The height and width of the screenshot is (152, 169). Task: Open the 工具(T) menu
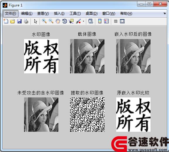coord(75,13)
